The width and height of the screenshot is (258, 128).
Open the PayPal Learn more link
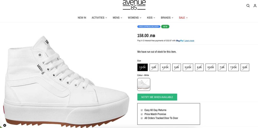click(189, 41)
